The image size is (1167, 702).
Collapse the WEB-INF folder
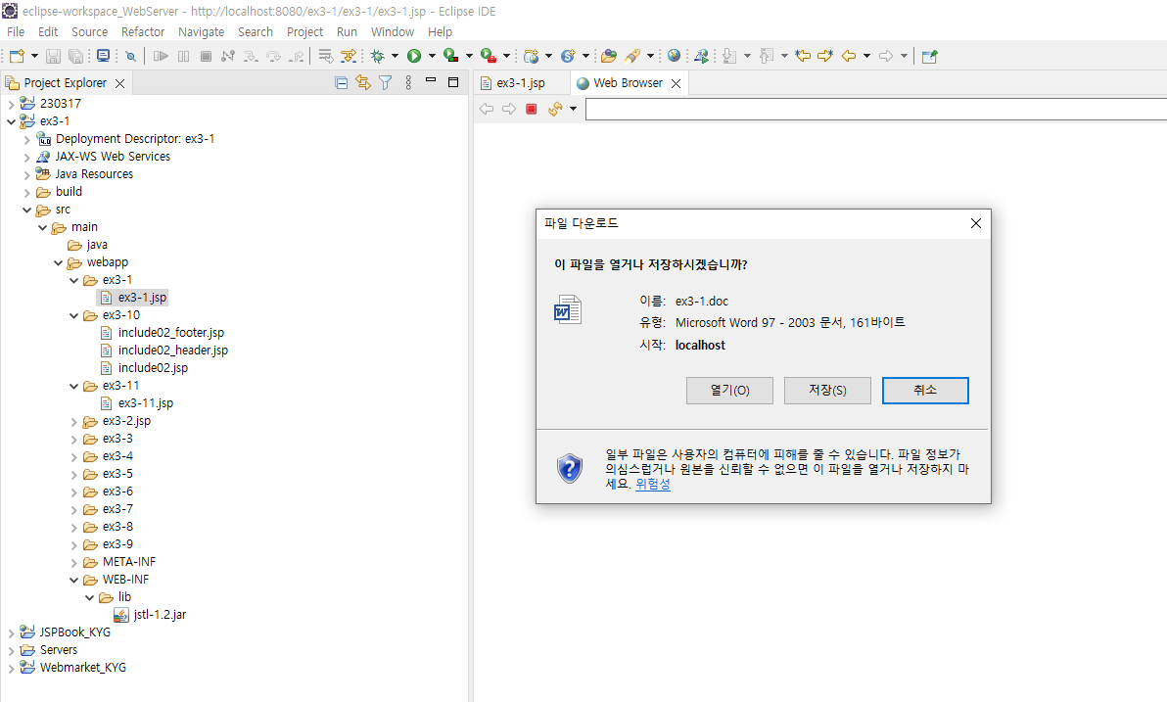(x=74, y=580)
